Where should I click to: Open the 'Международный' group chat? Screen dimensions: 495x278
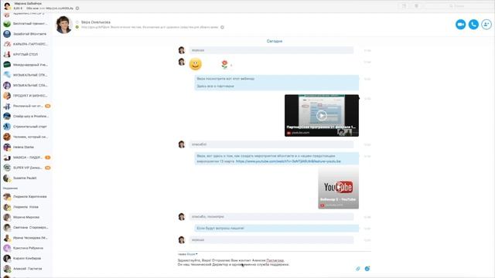(26, 65)
